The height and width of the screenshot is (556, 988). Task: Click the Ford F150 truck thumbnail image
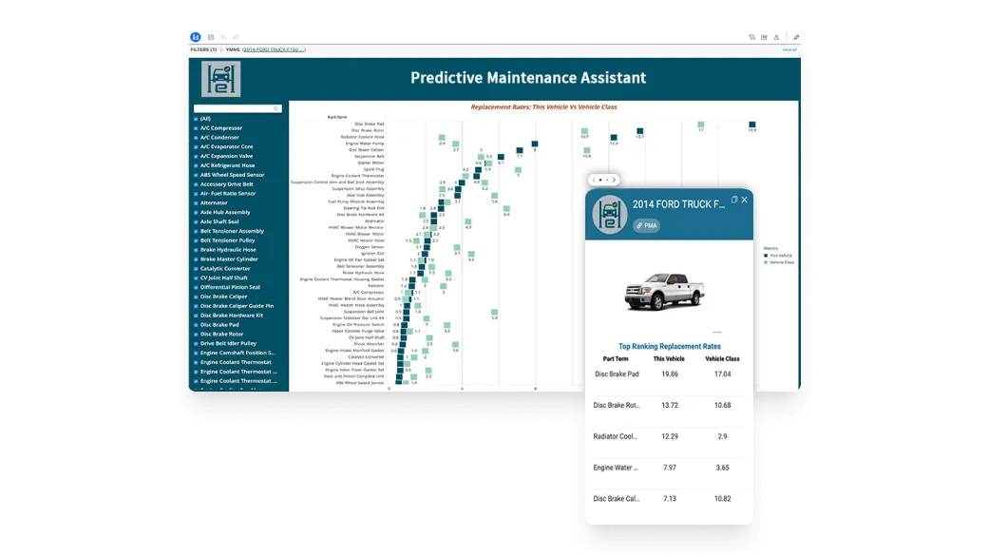tap(665, 290)
